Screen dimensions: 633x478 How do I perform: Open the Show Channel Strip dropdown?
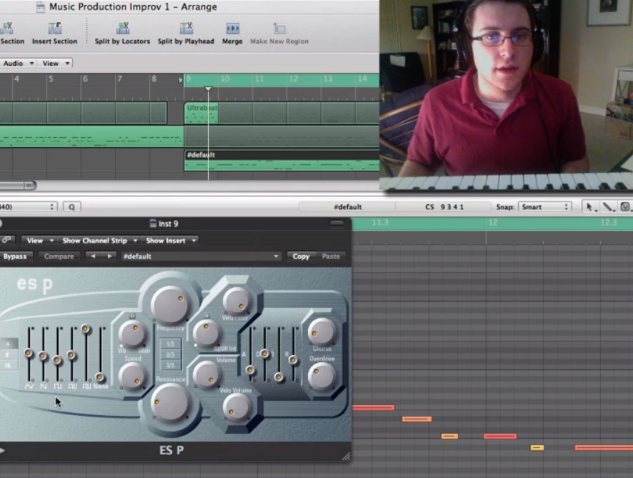pyautogui.click(x=100, y=241)
